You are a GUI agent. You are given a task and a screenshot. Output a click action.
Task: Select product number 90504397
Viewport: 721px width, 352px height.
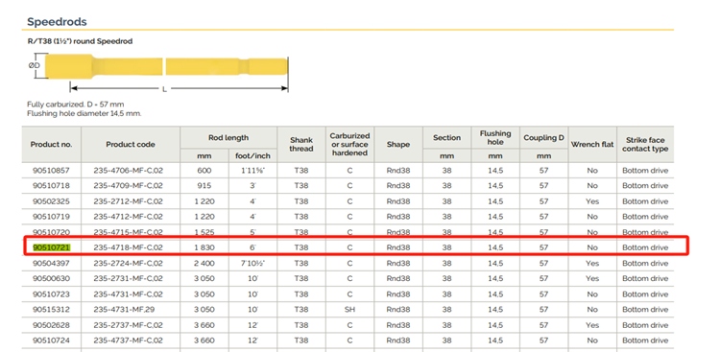(51, 264)
